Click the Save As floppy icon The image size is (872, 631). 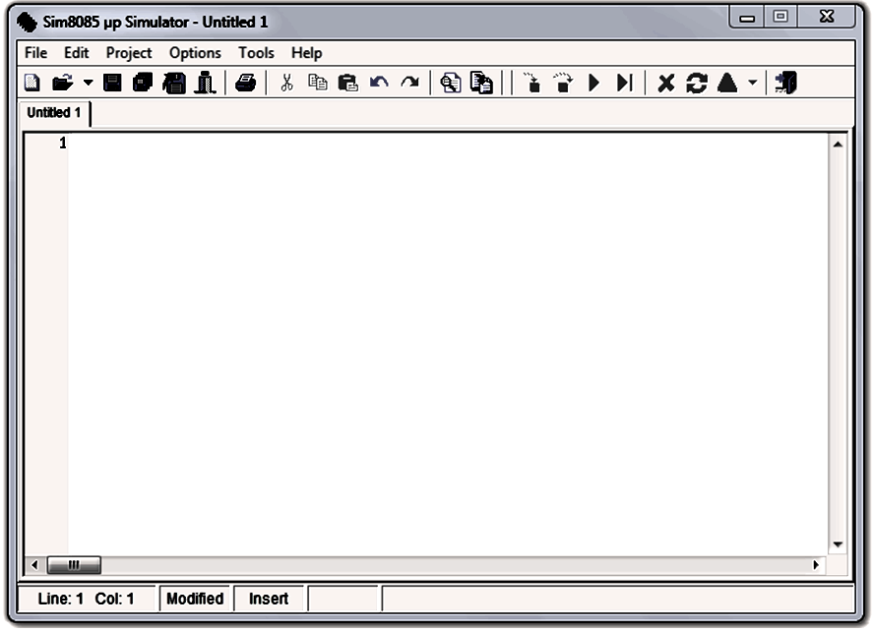(x=174, y=84)
